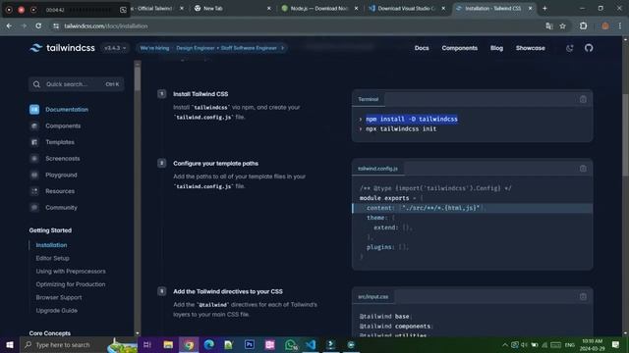Close the Installation - Tailwind CSS tab
The width and height of the screenshot is (629, 353).
[531, 9]
